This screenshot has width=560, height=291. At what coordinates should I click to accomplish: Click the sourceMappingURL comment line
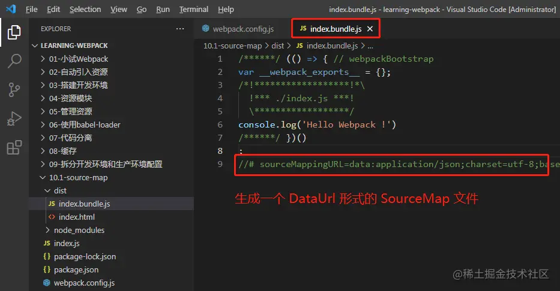coord(399,164)
